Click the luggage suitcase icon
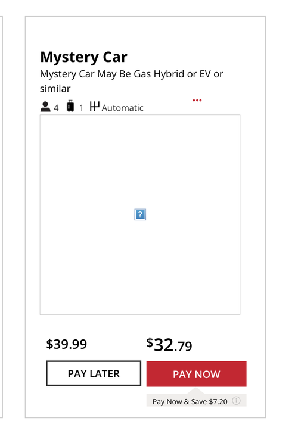Image resolution: width=298 pixels, height=440 pixels. 70,107
